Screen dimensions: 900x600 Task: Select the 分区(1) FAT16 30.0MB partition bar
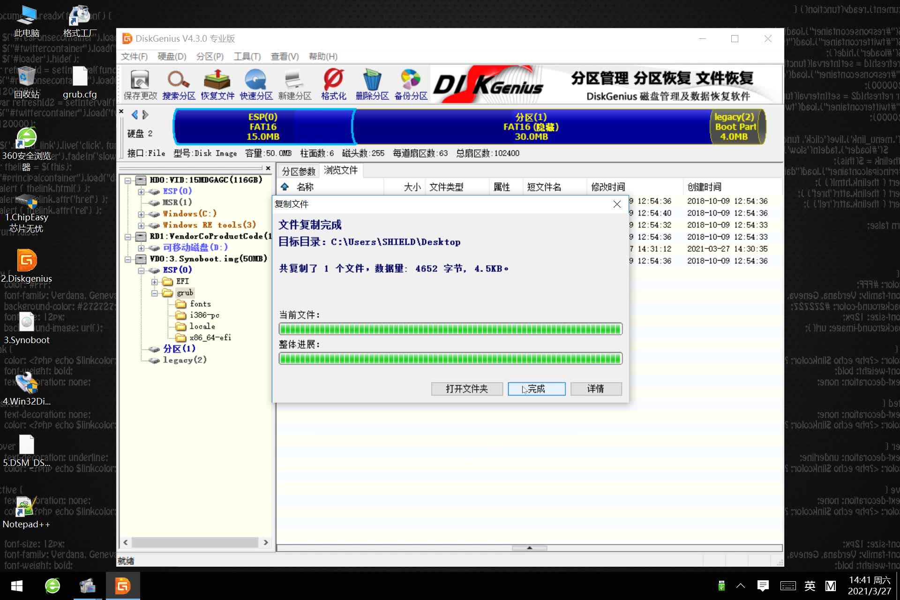point(531,127)
